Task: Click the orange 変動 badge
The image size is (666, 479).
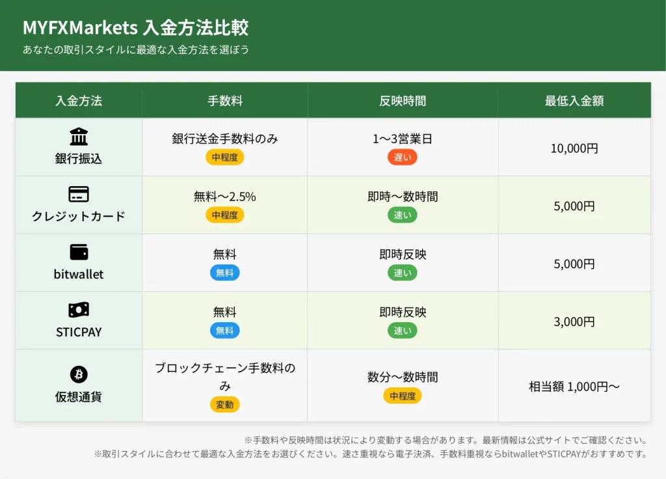Action: (x=225, y=404)
